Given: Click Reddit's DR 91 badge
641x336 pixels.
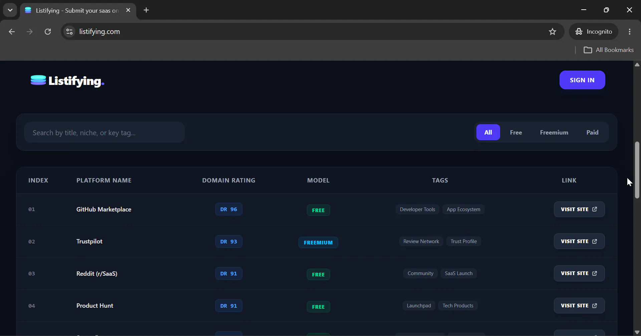Looking at the screenshot, I should [x=229, y=274].
